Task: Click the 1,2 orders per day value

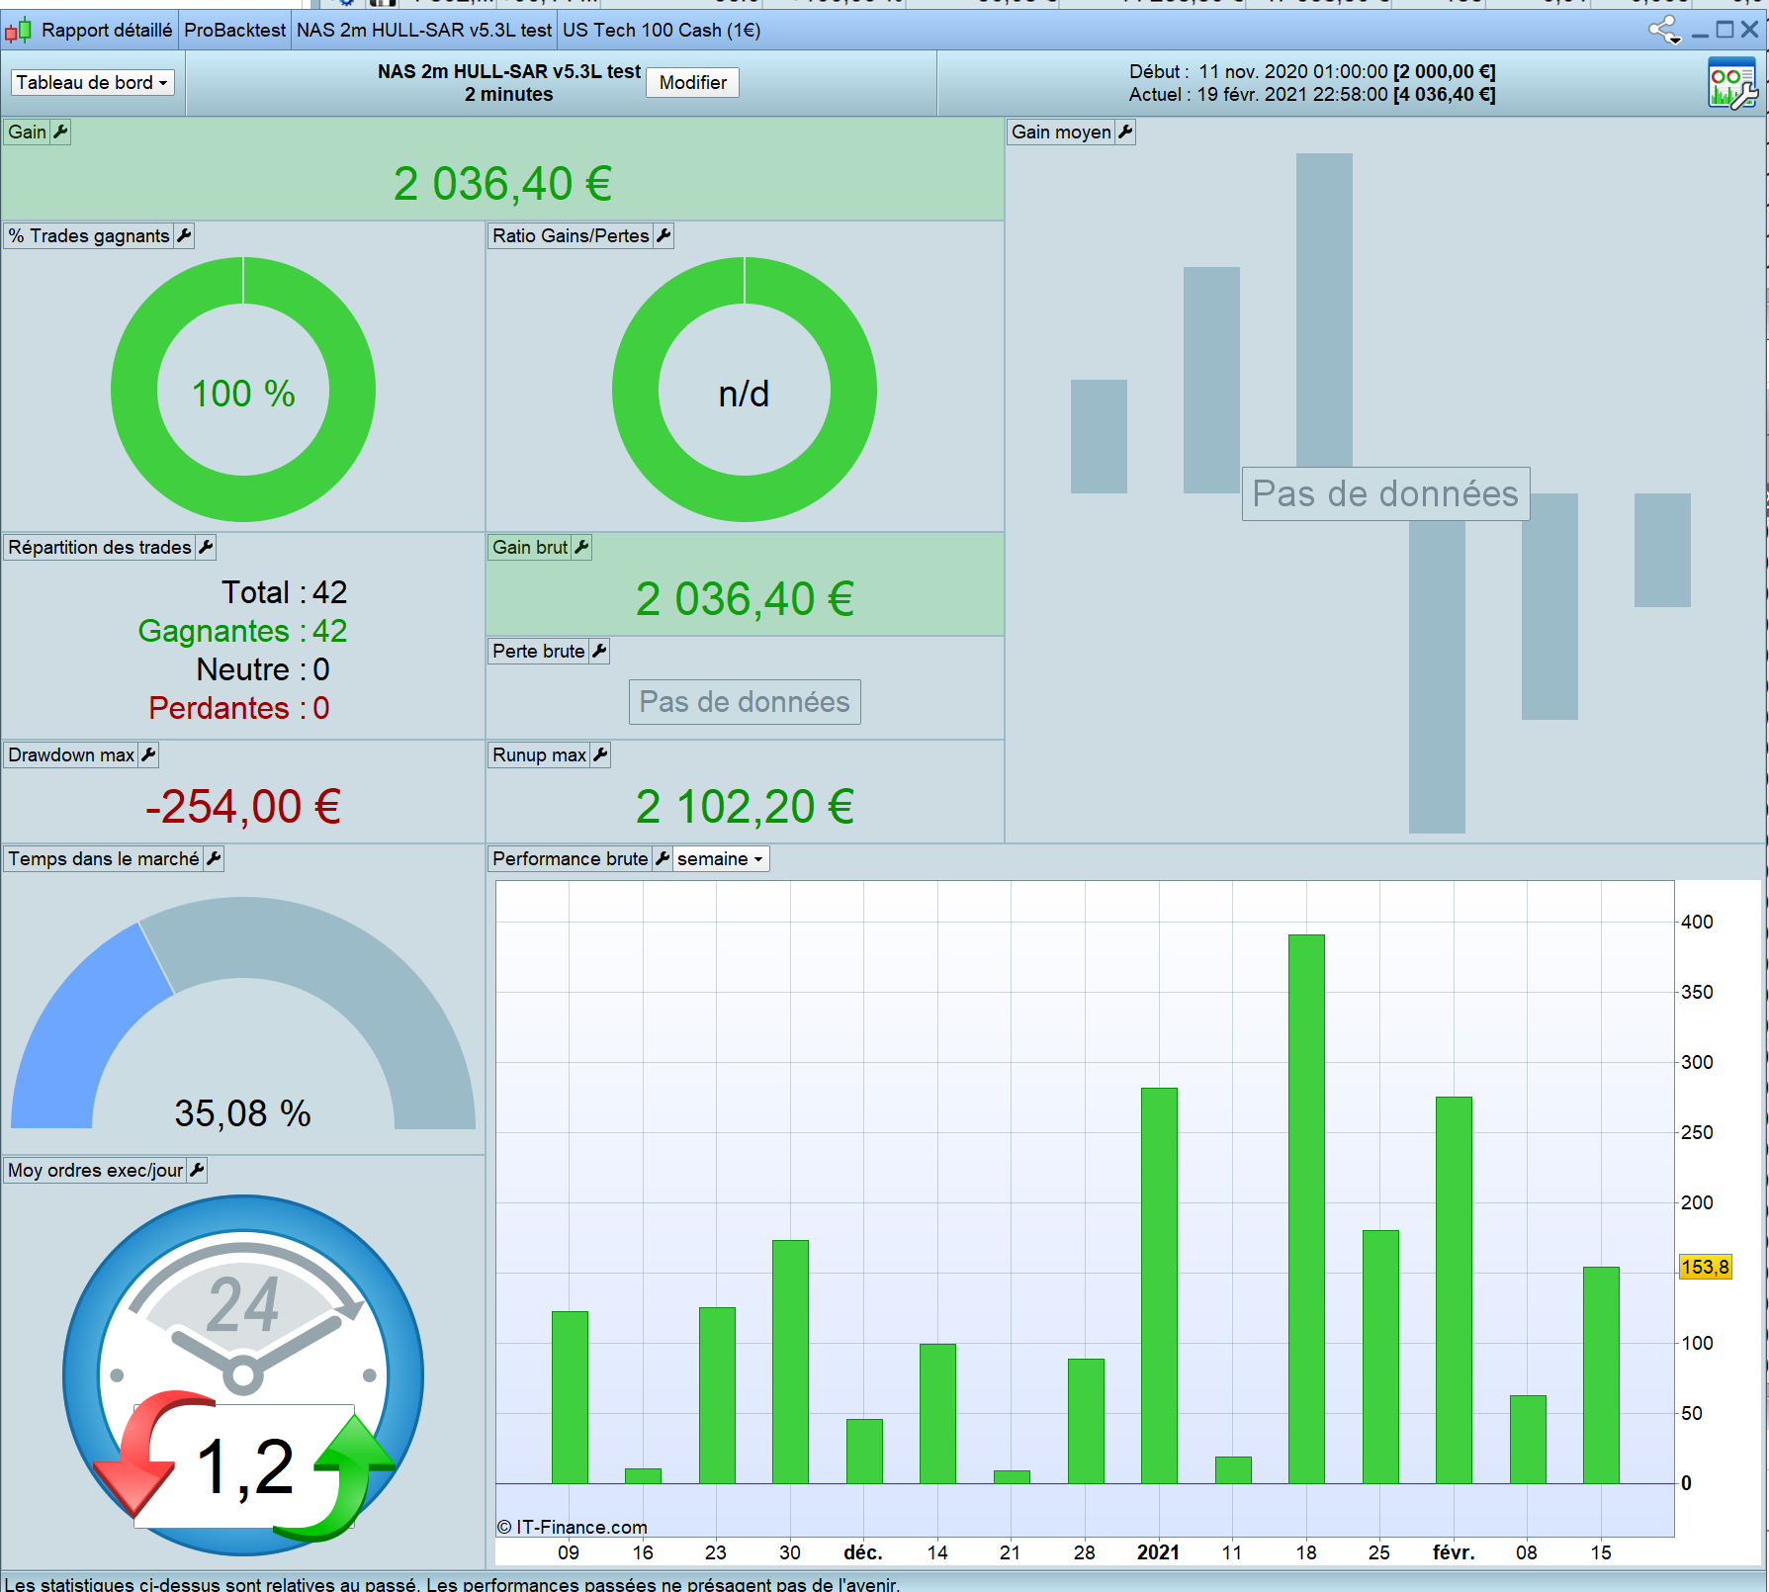Action: tap(245, 1465)
